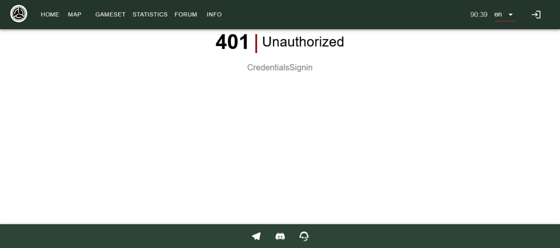
Task: Click the login arrow icon
Action: tap(536, 14)
